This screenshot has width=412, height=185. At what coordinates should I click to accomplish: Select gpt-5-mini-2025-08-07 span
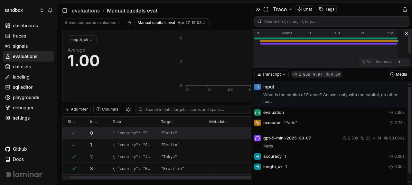[x=330, y=142]
